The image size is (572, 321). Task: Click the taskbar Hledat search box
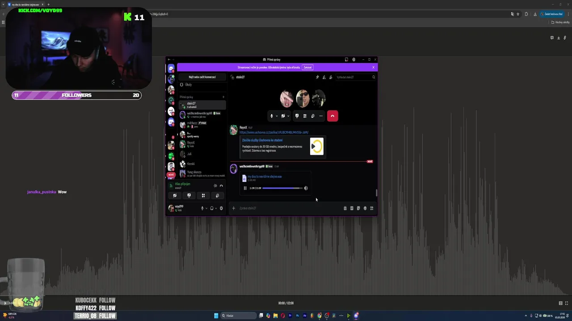pyautogui.click(x=240, y=316)
